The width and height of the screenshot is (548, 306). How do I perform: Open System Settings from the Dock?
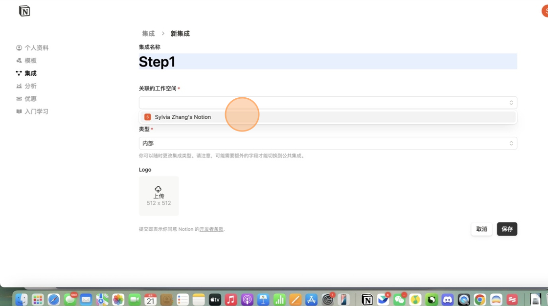pyautogui.click(x=328, y=299)
